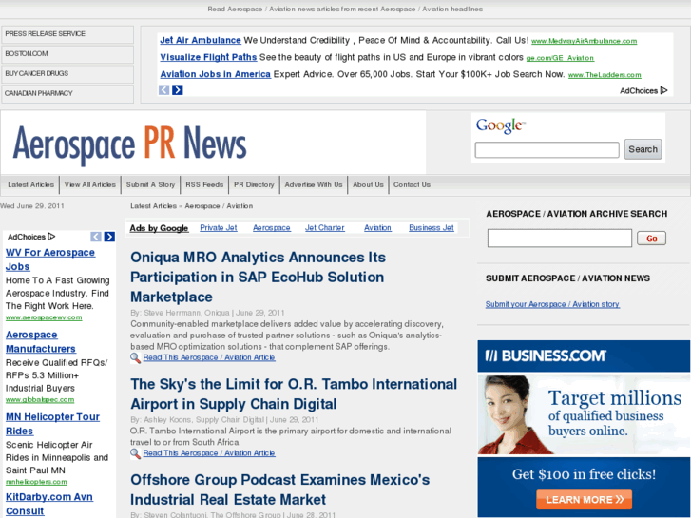Open View All Articles nav item
Viewport: 691px width, 518px height.
(90, 184)
